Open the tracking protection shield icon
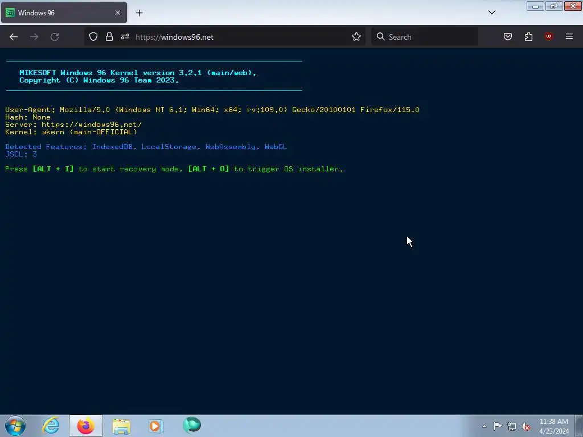583x437 pixels. pos(93,37)
